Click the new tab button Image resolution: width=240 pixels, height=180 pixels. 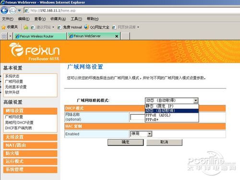(x=125, y=36)
